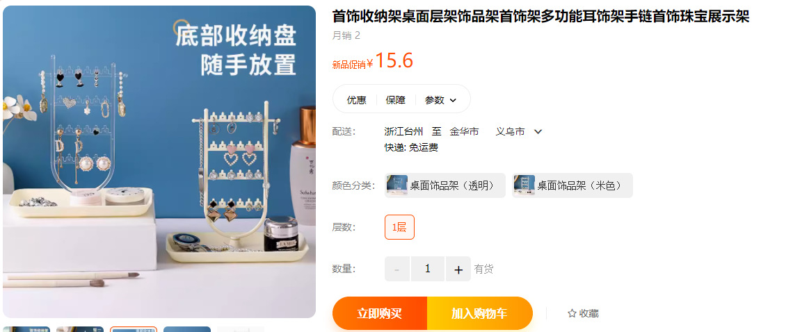809x332 pixels.
Task: Open the 优惠 tab
Action: tap(357, 100)
